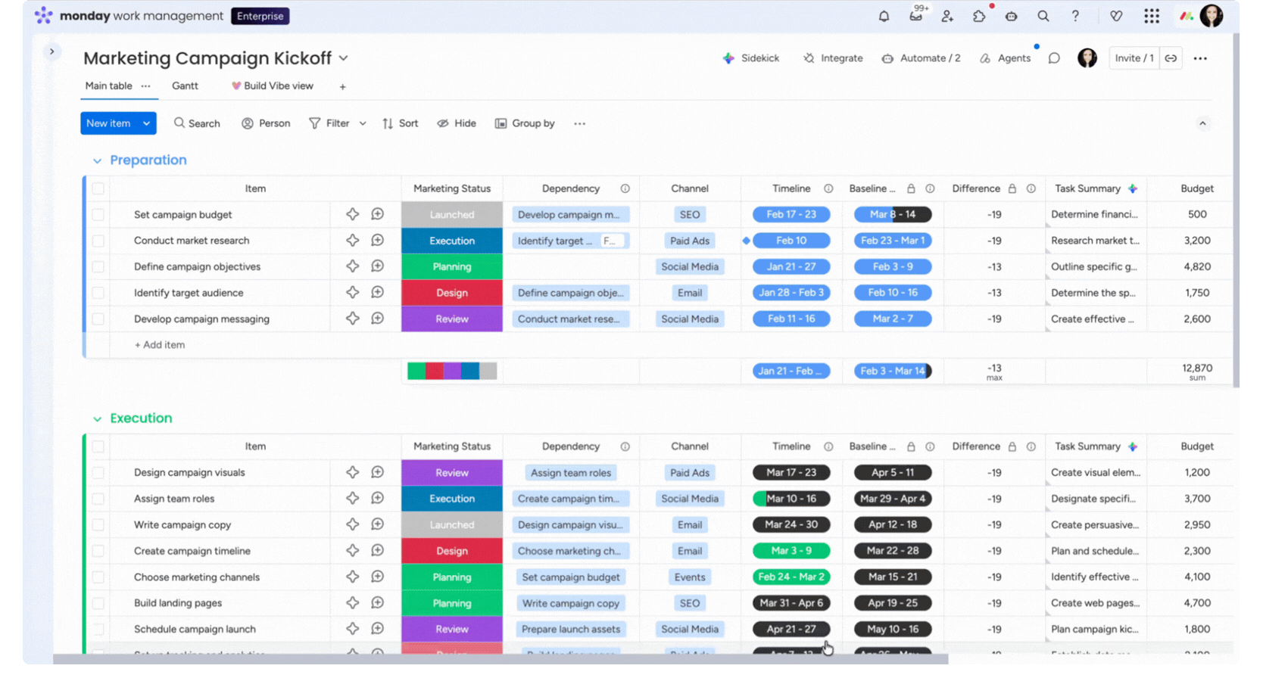Click the help question mark icon
The image size is (1263, 678).
pyautogui.click(x=1075, y=16)
